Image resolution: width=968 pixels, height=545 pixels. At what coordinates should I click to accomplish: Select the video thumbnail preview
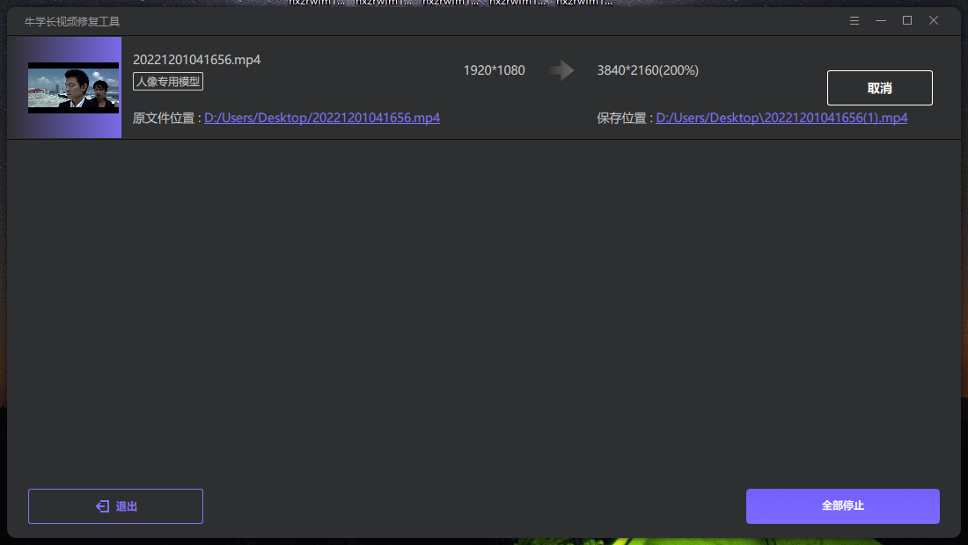click(x=73, y=88)
